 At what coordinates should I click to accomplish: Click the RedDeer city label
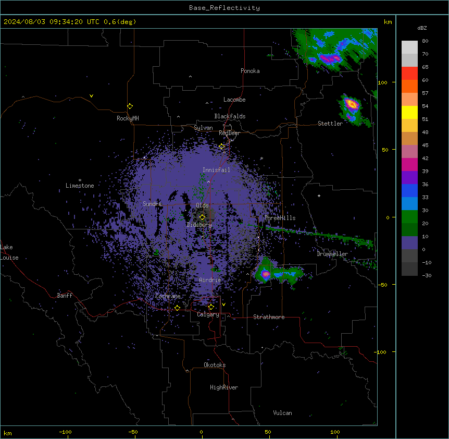tap(229, 133)
